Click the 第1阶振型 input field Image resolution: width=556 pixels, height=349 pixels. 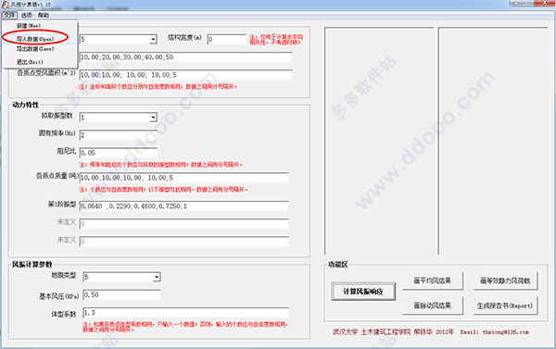pyautogui.click(x=184, y=206)
